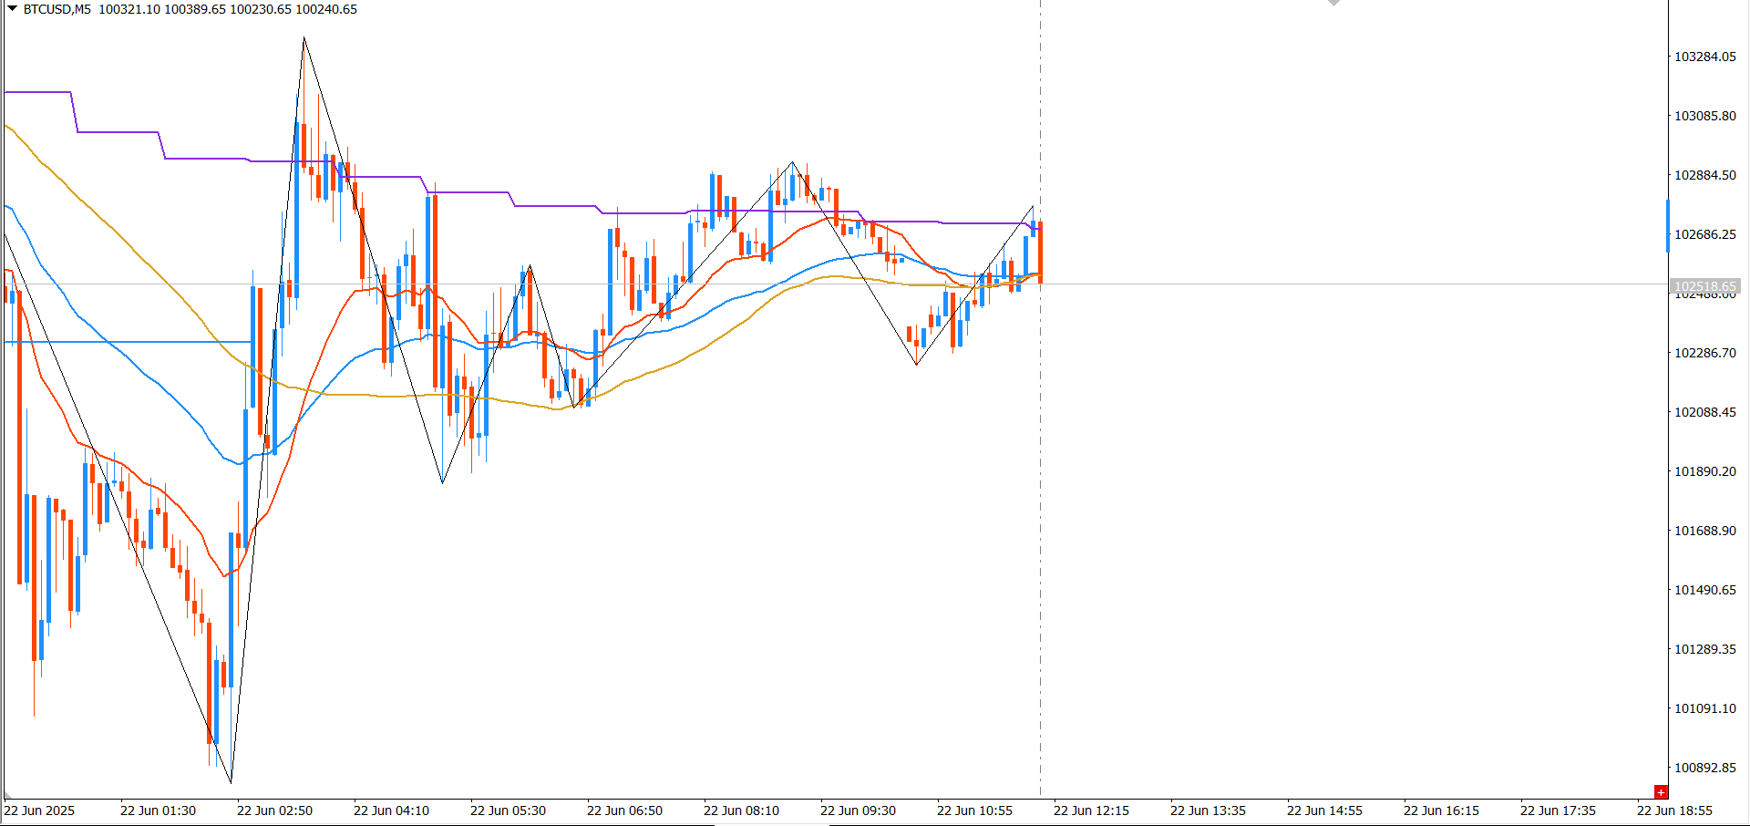1750x826 pixels.
Task: Select the gray horizontal bid price line
Action: click(x=1349, y=285)
